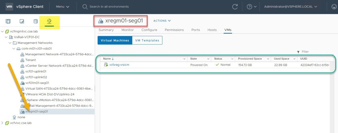Image resolution: width=338 pixels, height=133 pixels.
Task: Collapse the vcfmgmtvc.cse.lab vCenter node
Action: coord(3,32)
